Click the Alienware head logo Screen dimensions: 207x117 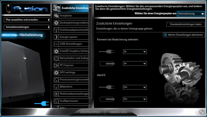(x=9, y=9)
